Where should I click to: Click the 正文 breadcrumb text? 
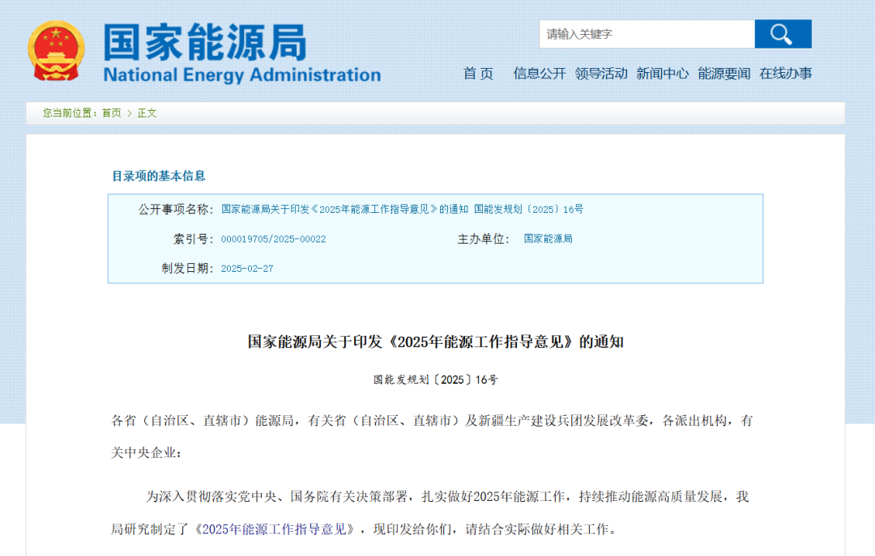point(147,113)
